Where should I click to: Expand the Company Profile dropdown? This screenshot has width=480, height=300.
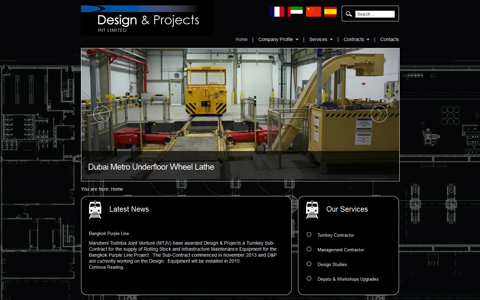(x=278, y=39)
